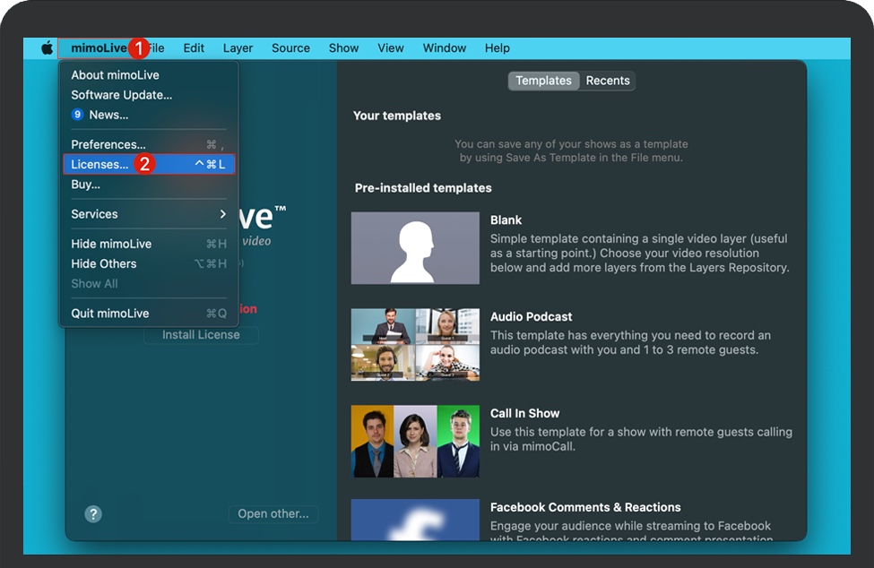Click Facebook Comments & Reactions title

[x=585, y=507]
